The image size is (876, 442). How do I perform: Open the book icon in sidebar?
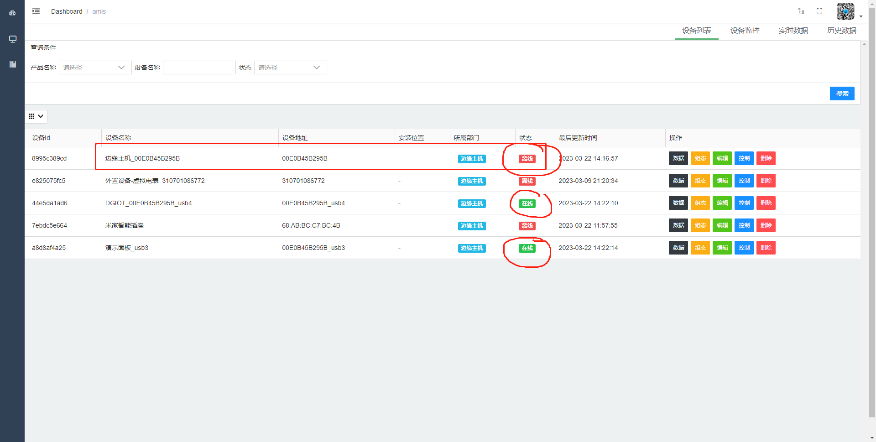(12, 64)
